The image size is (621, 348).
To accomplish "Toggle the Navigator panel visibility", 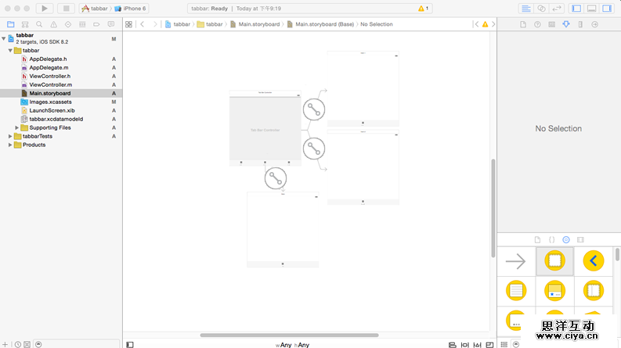I will coord(576,9).
